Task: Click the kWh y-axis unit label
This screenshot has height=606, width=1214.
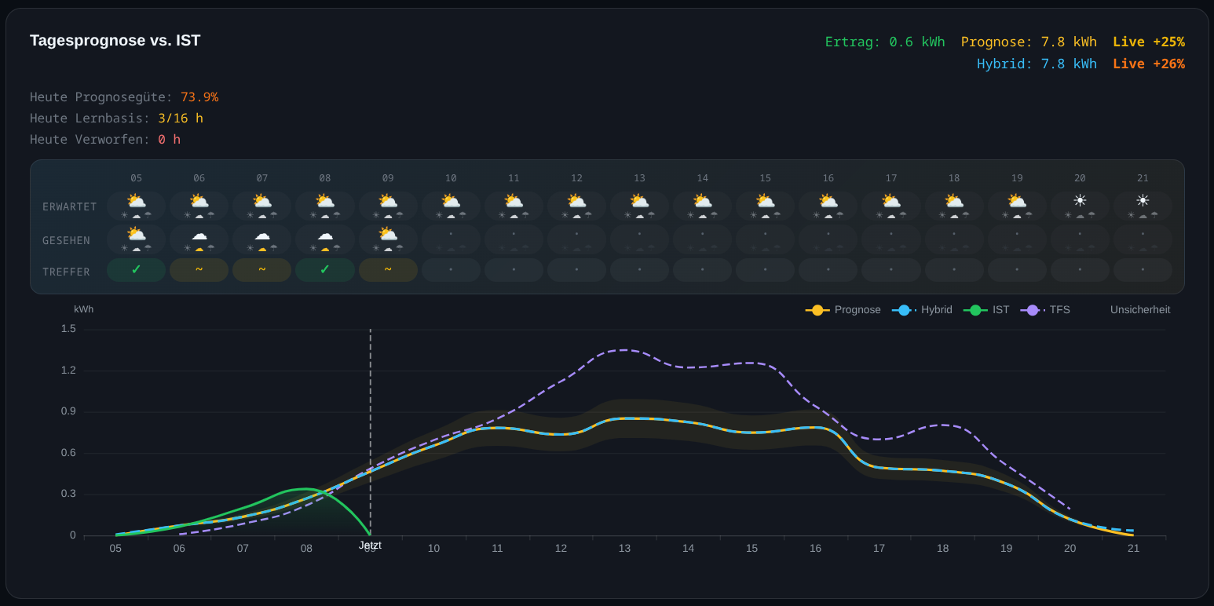Action: (x=84, y=309)
